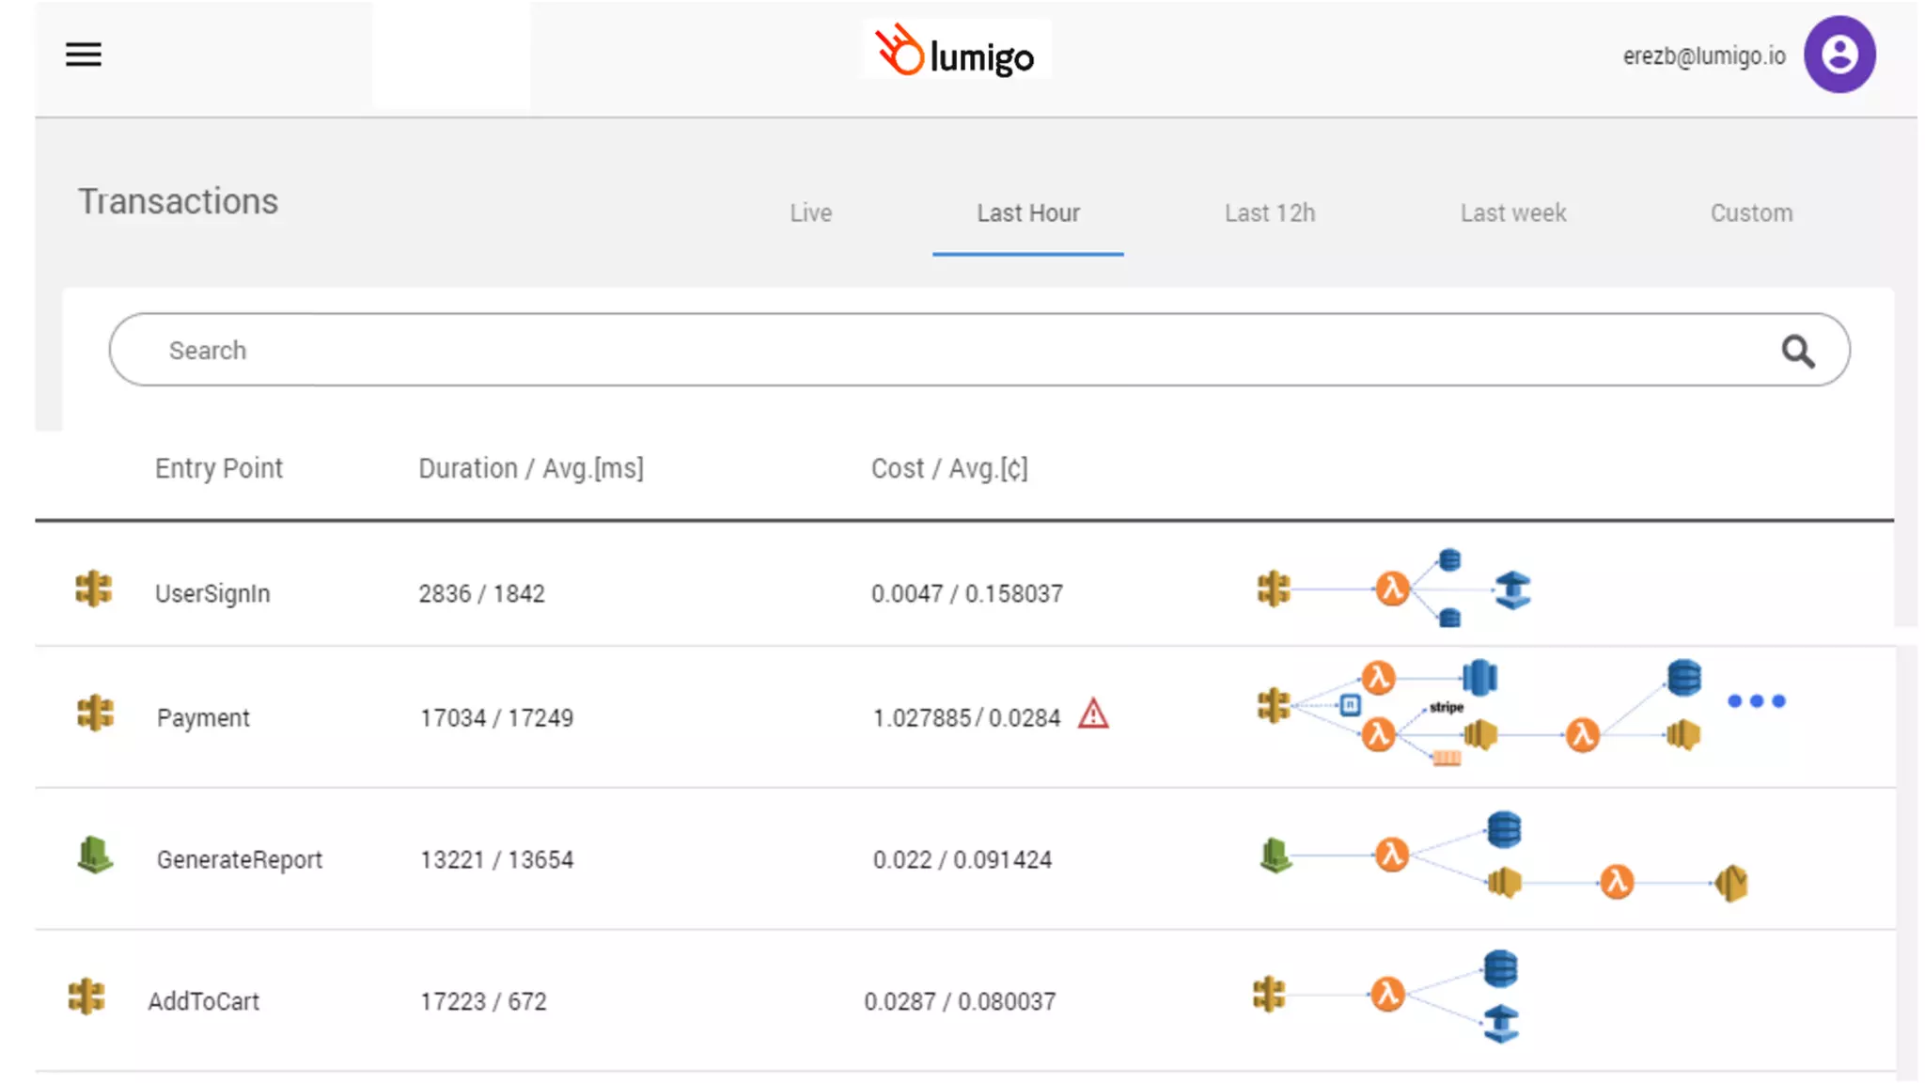The width and height of the screenshot is (1925, 1083).
Task: Click the DynamoDB icon in GenerateReport diagram
Action: [1503, 829]
